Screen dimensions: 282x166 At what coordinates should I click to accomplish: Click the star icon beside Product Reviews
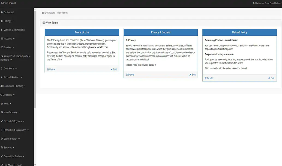click(2, 77)
